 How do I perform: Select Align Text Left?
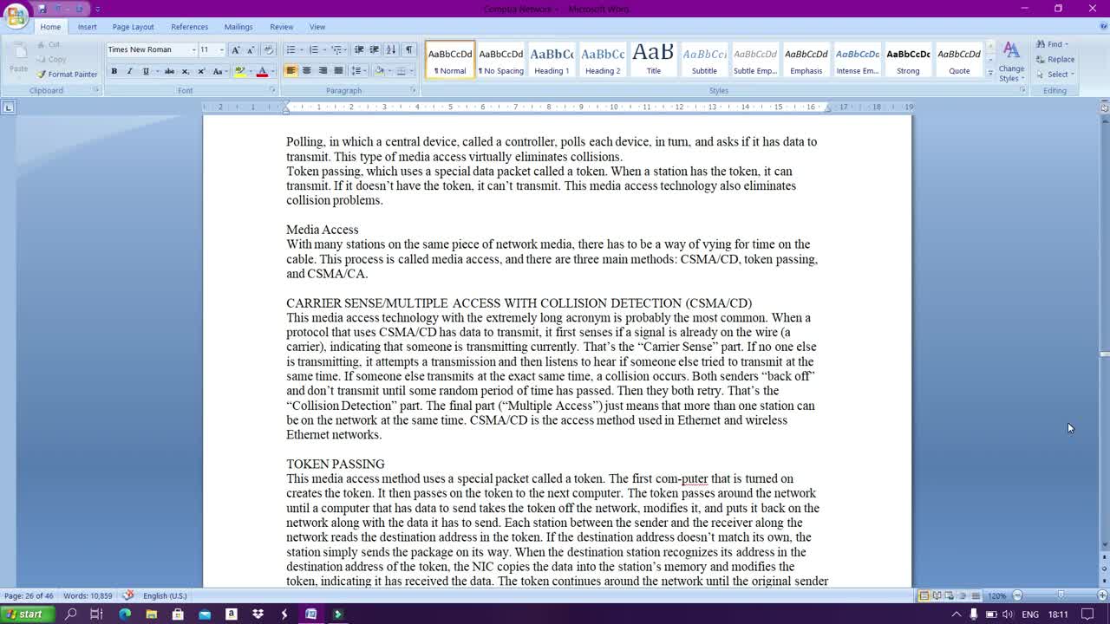291,71
